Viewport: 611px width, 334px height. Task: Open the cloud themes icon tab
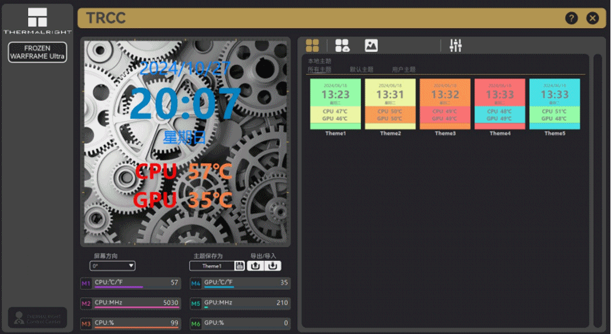tap(342, 46)
